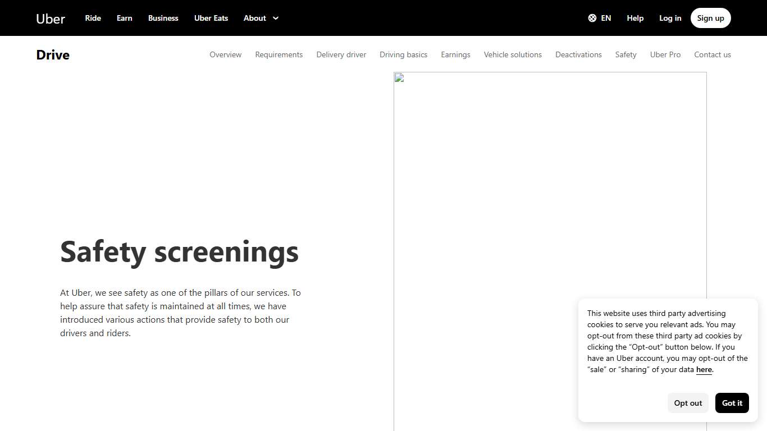The image size is (767, 431).
Task: Open the Safety tab in subnavigation
Action: click(626, 54)
